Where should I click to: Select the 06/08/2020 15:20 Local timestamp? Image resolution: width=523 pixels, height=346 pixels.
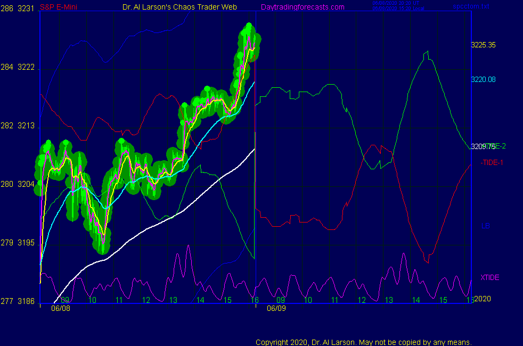[398, 9]
